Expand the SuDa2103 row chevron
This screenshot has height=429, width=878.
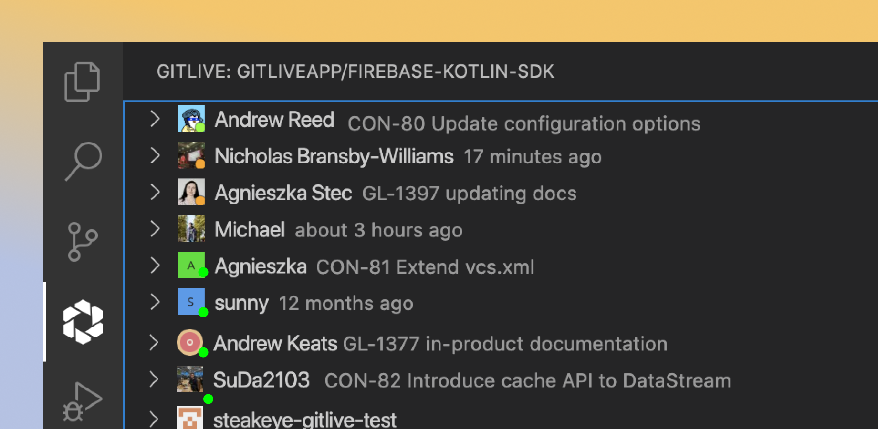(153, 379)
